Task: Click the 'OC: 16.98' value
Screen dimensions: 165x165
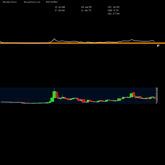Action: pyautogui.click(x=114, y=7)
